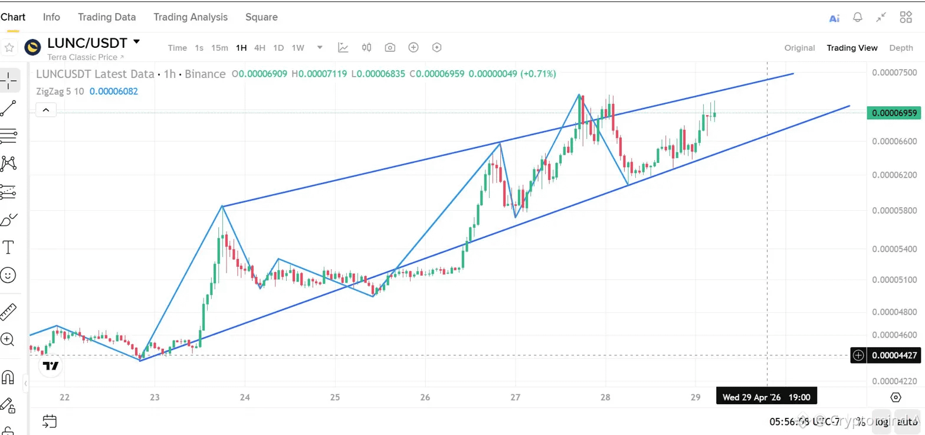The height and width of the screenshot is (435, 925).
Task: Go to the Square tab
Action: [261, 17]
